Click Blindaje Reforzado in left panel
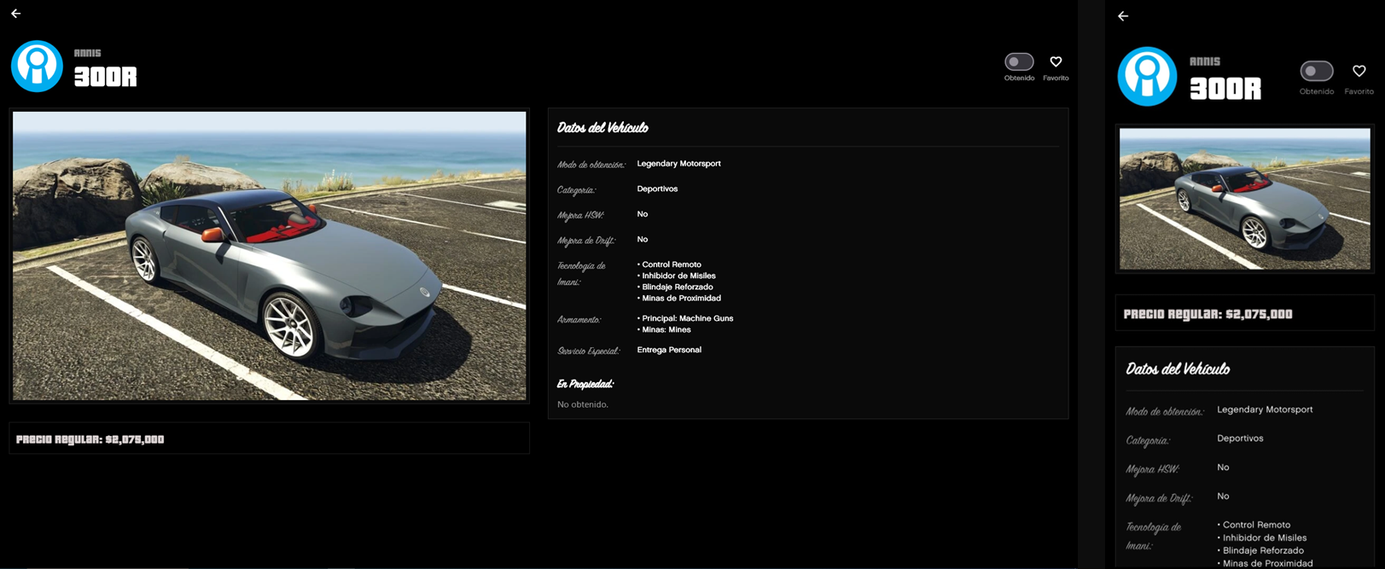This screenshot has width=1385, height=569. 675,287
